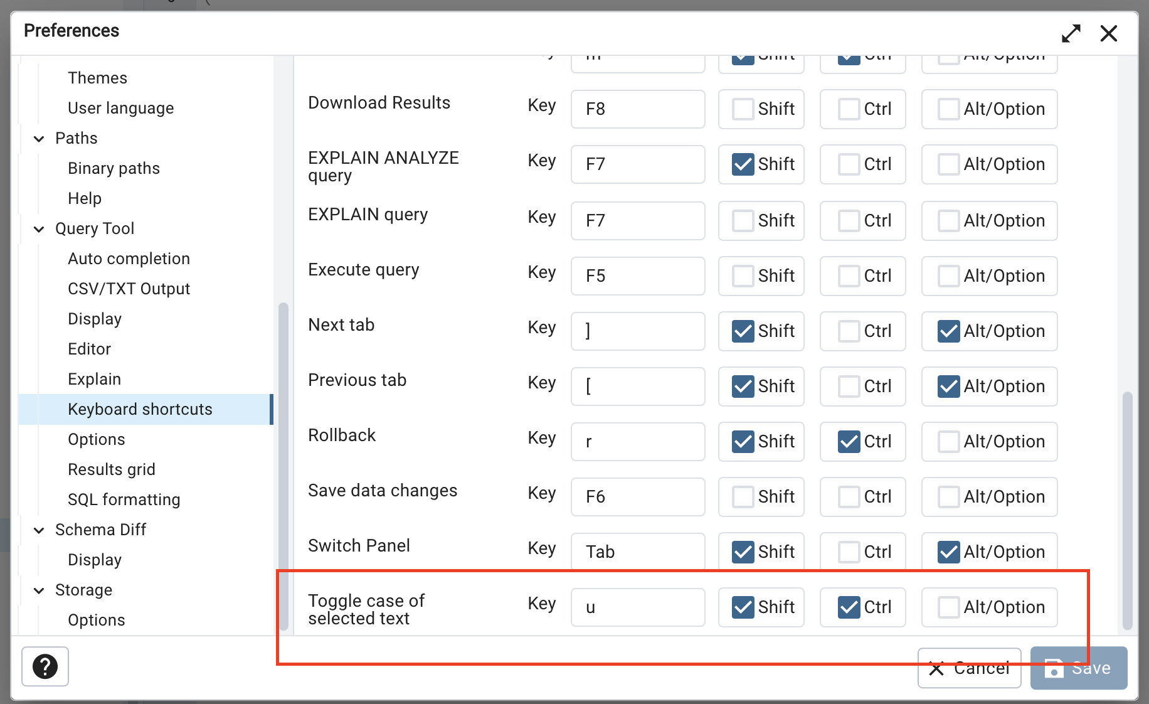
Task: Uncheck Alt/Option for Switch Panel
Action: pyautogui.click(x=947, y=552)
